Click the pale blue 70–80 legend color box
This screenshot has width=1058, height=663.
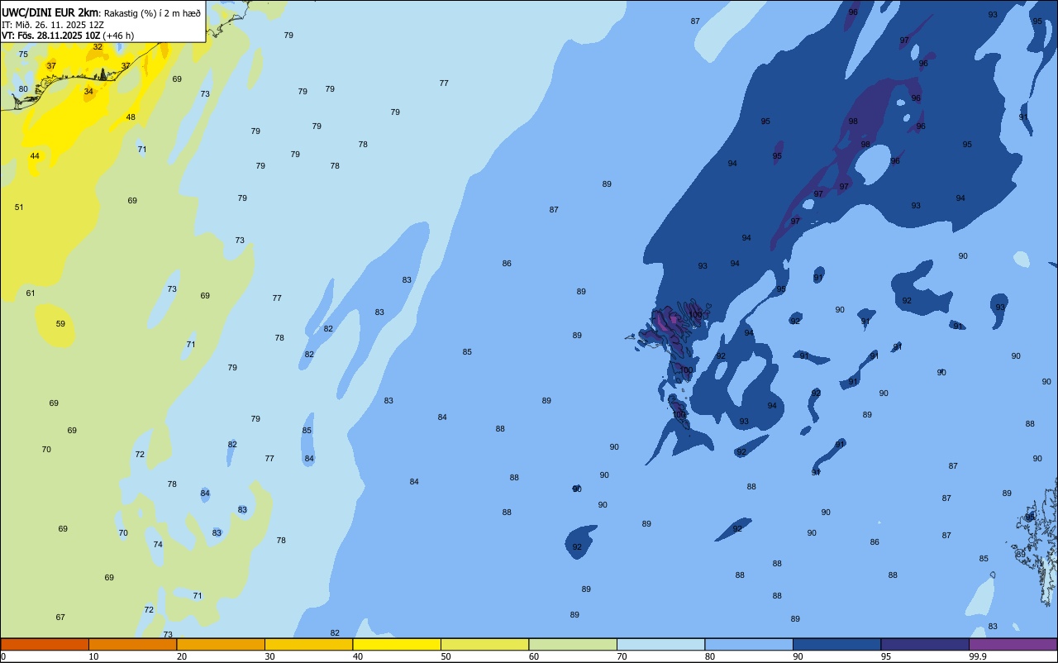click(x=660, y=644)
